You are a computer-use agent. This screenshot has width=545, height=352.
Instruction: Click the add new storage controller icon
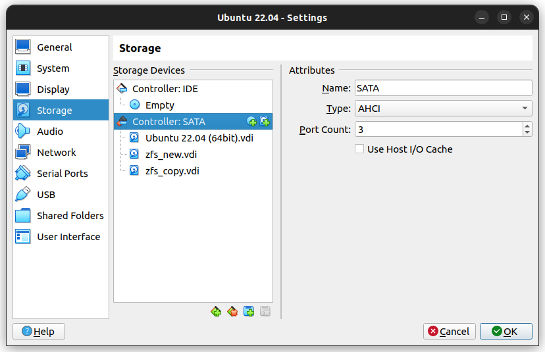tap(216, 311)
